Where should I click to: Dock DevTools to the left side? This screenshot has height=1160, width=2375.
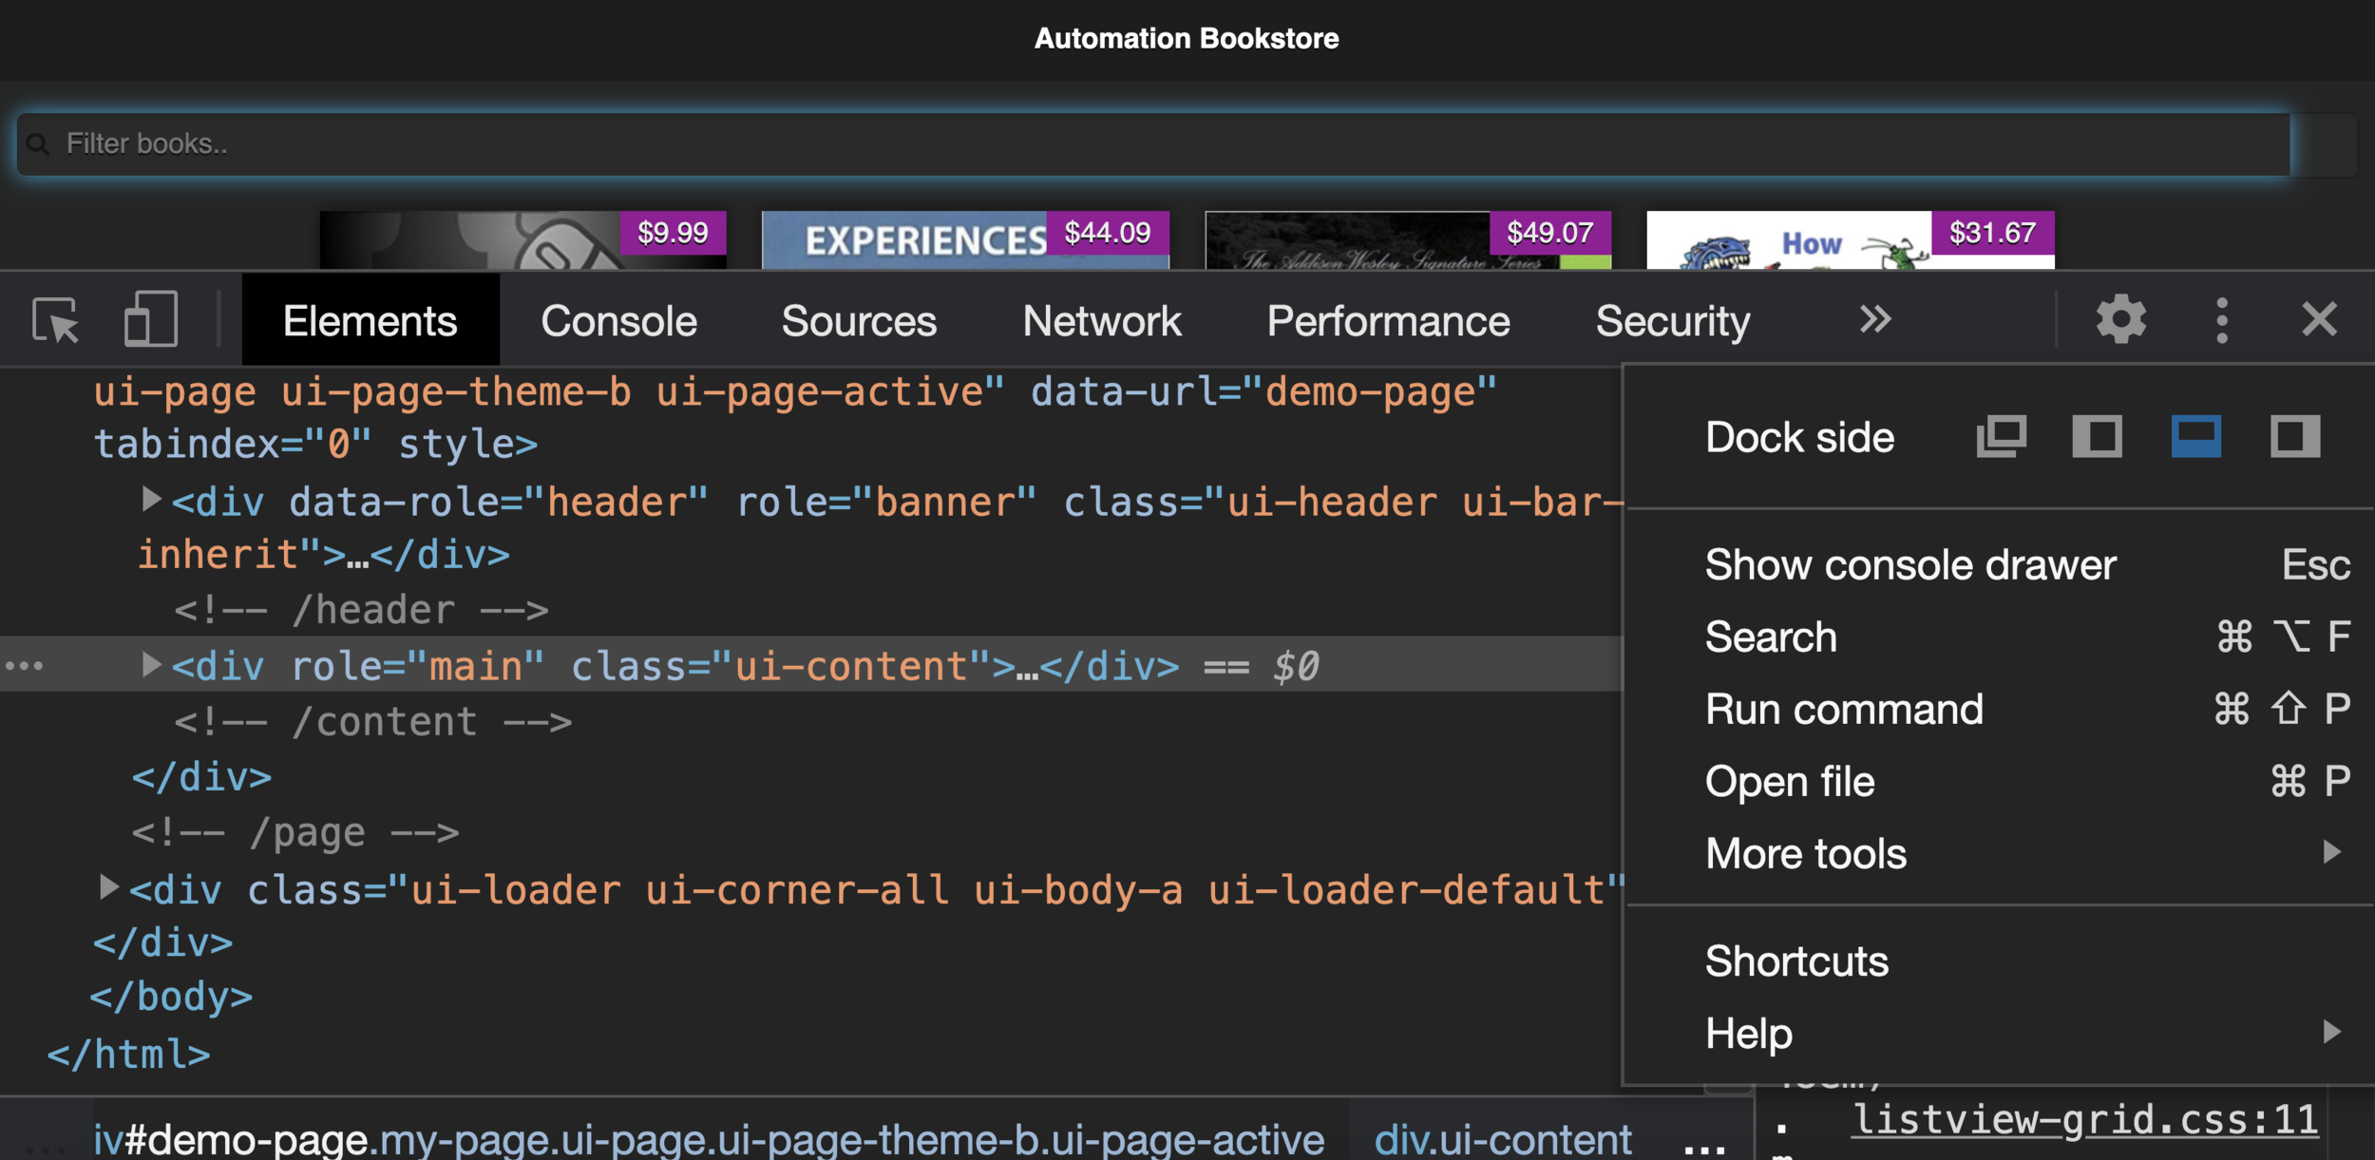tap(2099, 436)
